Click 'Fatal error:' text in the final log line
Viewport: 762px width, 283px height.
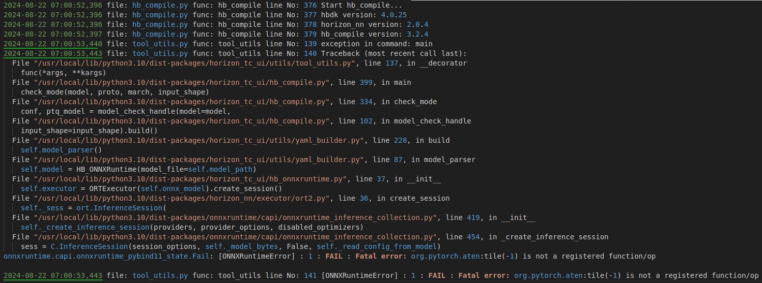pyautogui.click(x=484, y=275)
